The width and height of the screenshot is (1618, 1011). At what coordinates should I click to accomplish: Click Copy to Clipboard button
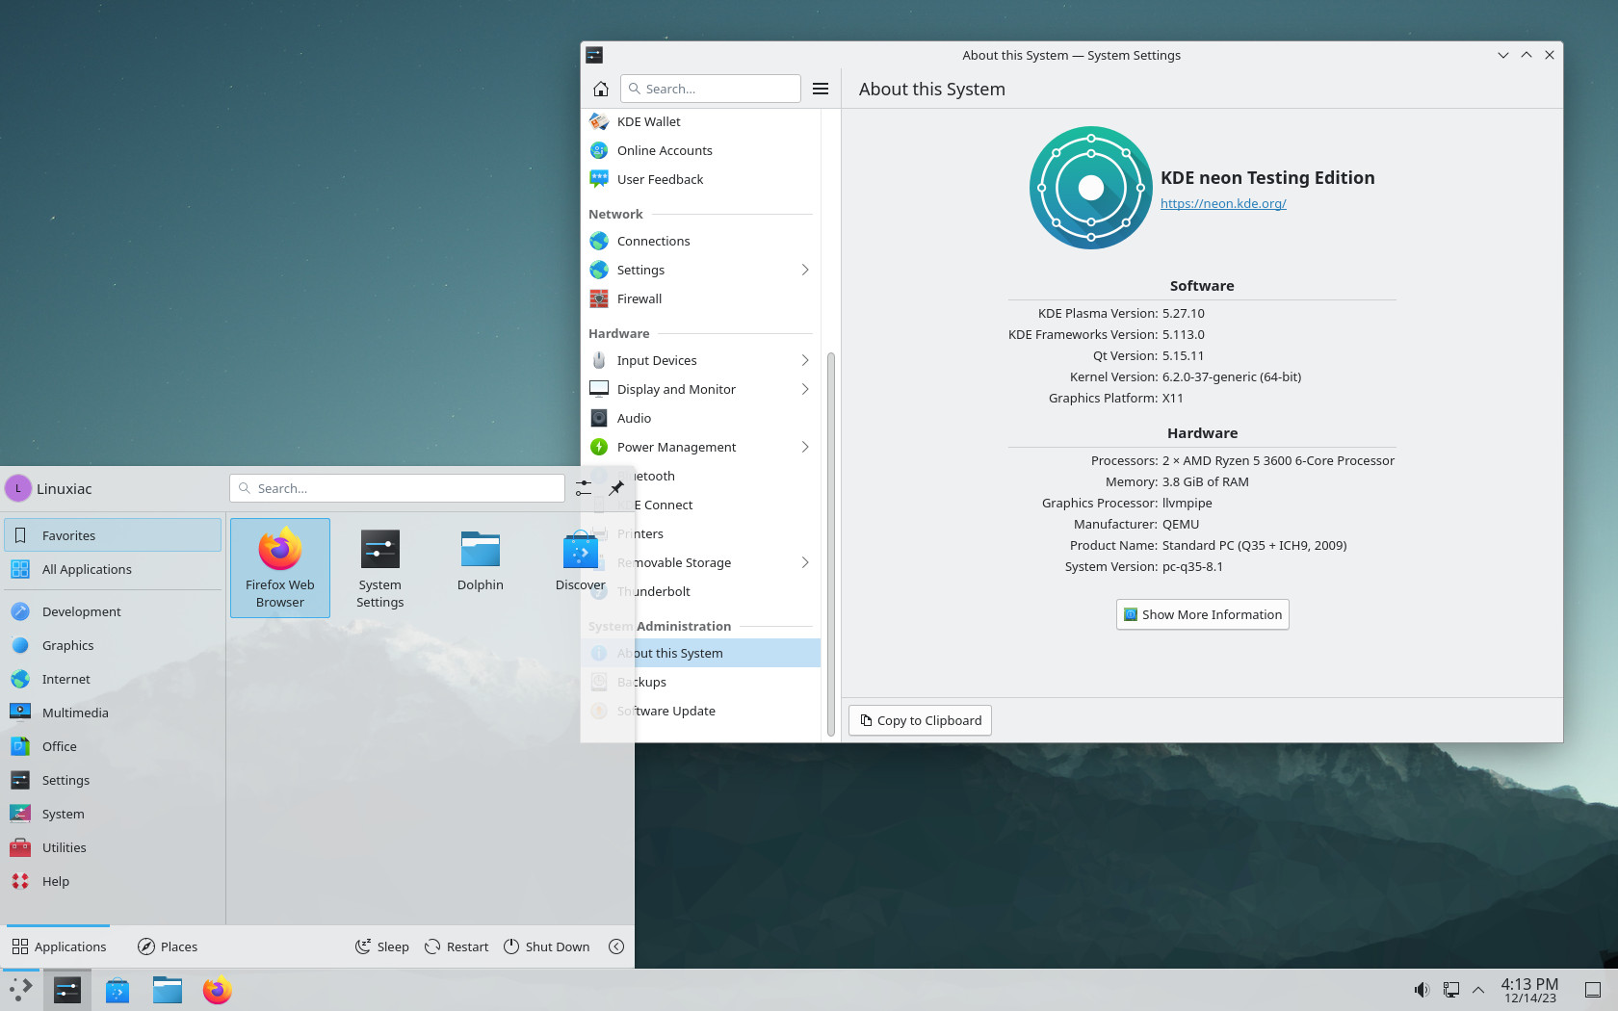pyautogui.click(x=920, y=720)
